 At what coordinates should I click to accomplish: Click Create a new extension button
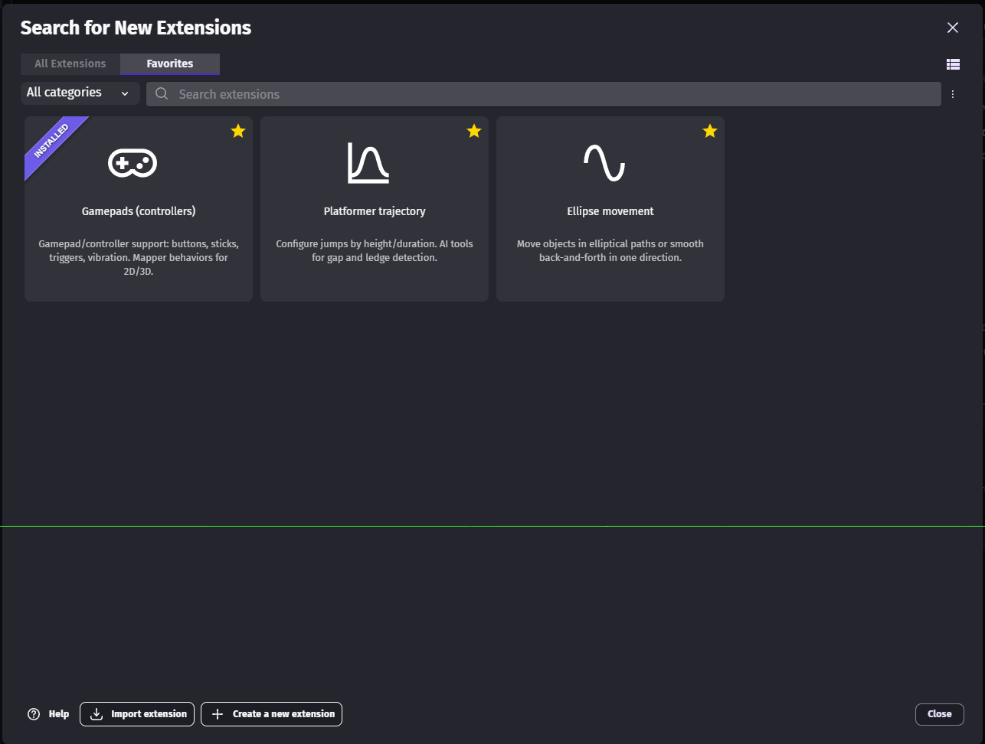point(272,714)
